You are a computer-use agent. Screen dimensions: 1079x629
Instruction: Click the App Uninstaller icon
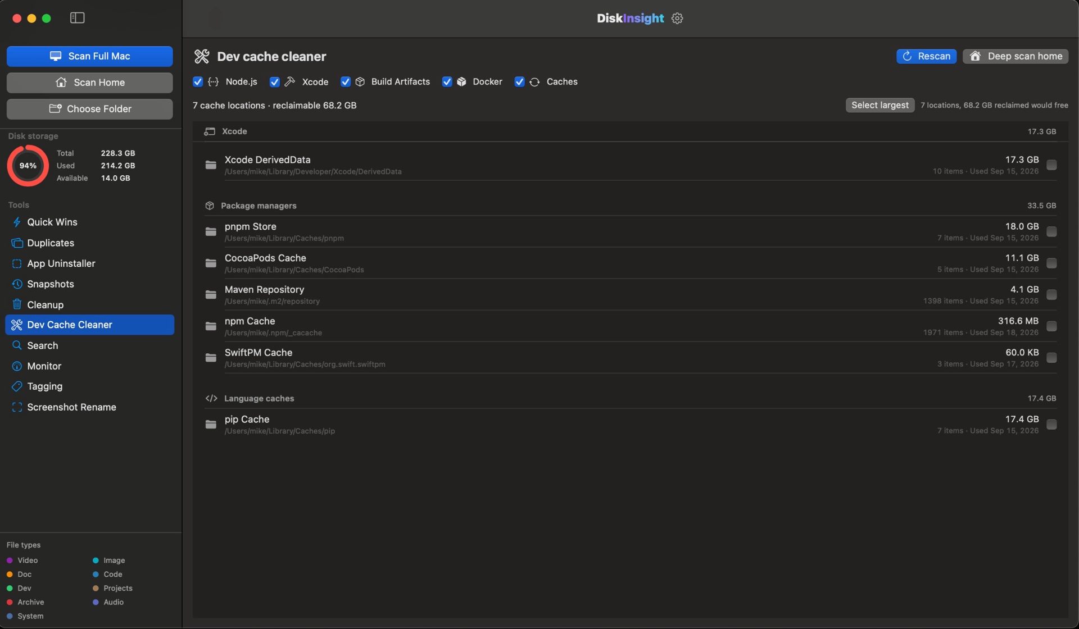coord(17,263)
